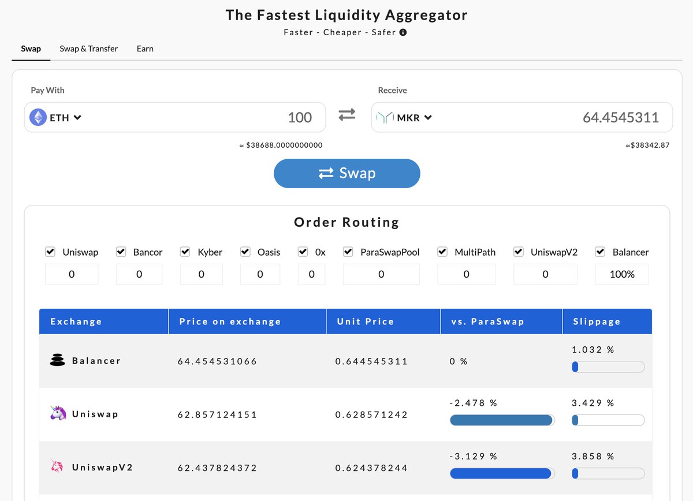Viewport: 693px width, 501px height.
Task: Click the unit price 0.624378244
Action: [371, 468]
